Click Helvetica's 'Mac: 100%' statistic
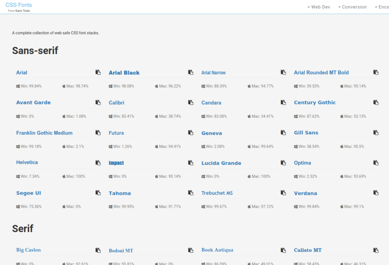Image resolution: width=389 pixels, height=265 pixels. (74, 176)
